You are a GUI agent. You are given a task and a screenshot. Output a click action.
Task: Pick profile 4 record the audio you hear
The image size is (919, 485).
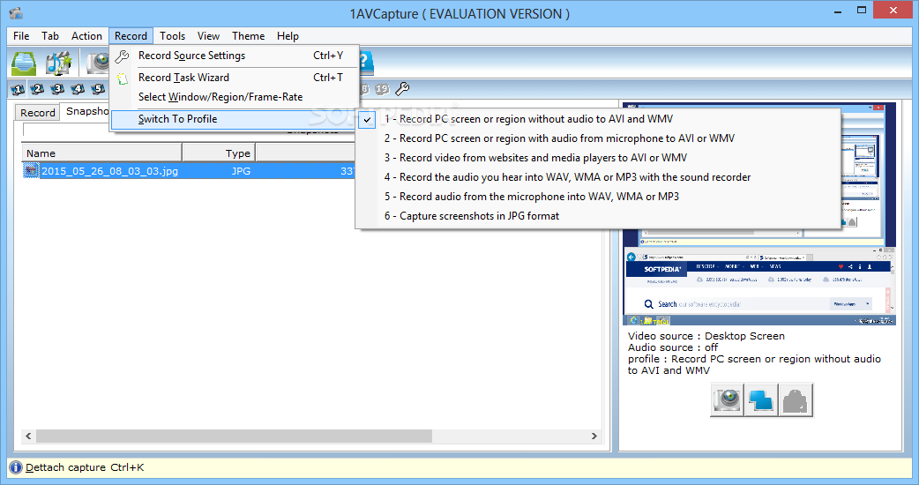pyautogui.click(x=598, y=177)
